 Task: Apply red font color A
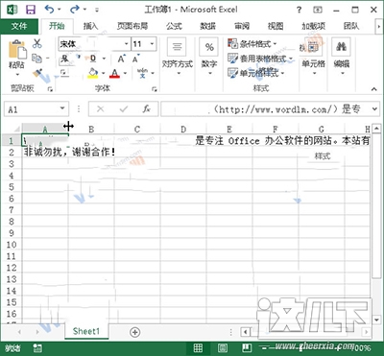(114, 73)
